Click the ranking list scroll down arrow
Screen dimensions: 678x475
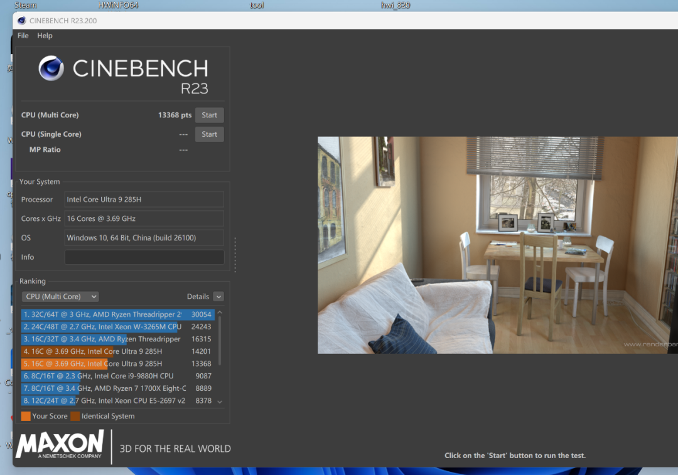pyautogui.click(x=220, y=402)
